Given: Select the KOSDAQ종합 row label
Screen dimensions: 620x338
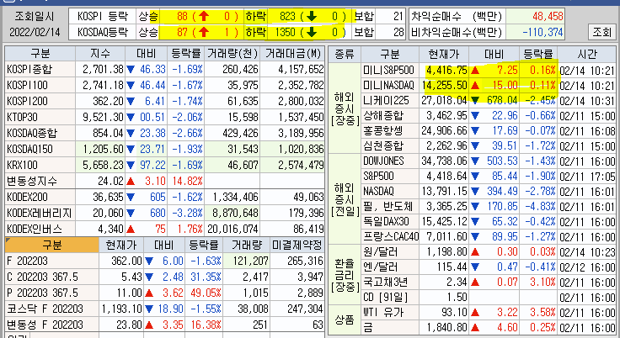Looking at the screenshot, I should [x=32, y=133].
